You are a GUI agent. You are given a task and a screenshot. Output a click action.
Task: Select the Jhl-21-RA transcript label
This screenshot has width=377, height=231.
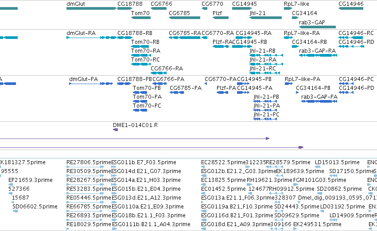(263, 60)
